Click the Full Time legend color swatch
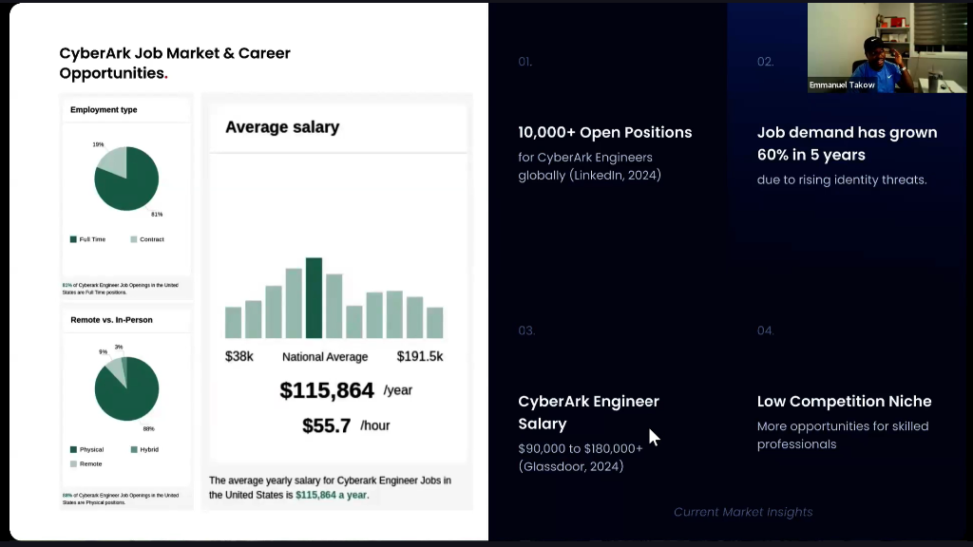Screen dimensions: 973x547 pyautogui.click(x=73, y=239)
